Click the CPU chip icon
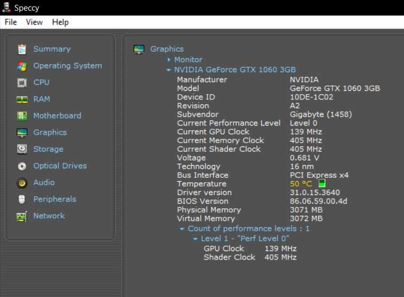Image resolution: width=404 pixels, height=297 pixels. pos(22,83)
